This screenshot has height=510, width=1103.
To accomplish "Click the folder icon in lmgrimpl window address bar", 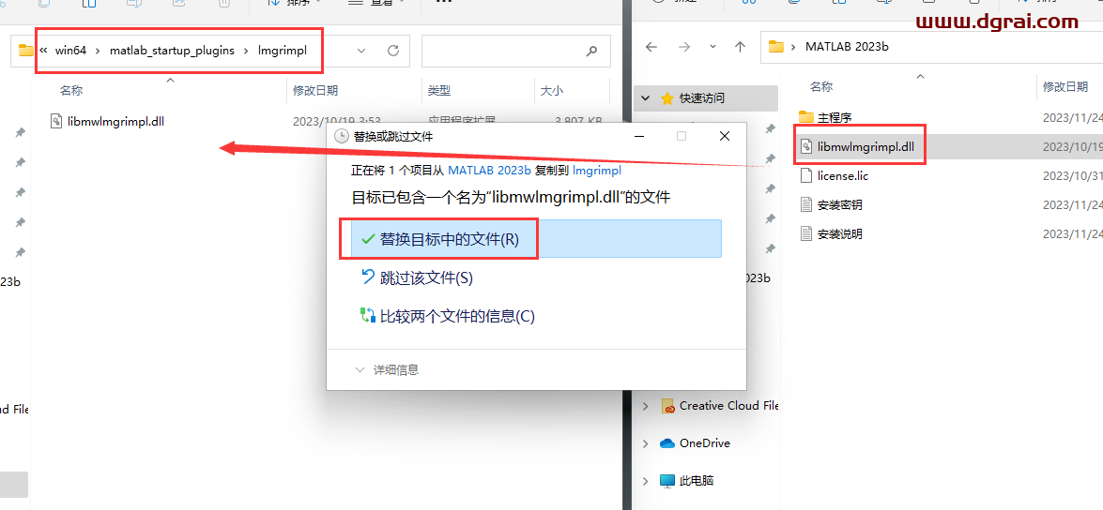I will (26, 50).
